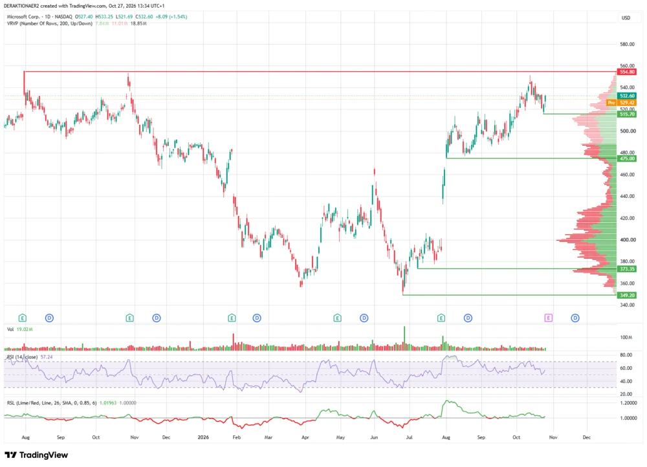Screen dimensions: 647x467
Task: Click the 80.00 RSI axis label
Action: (626, 355)
